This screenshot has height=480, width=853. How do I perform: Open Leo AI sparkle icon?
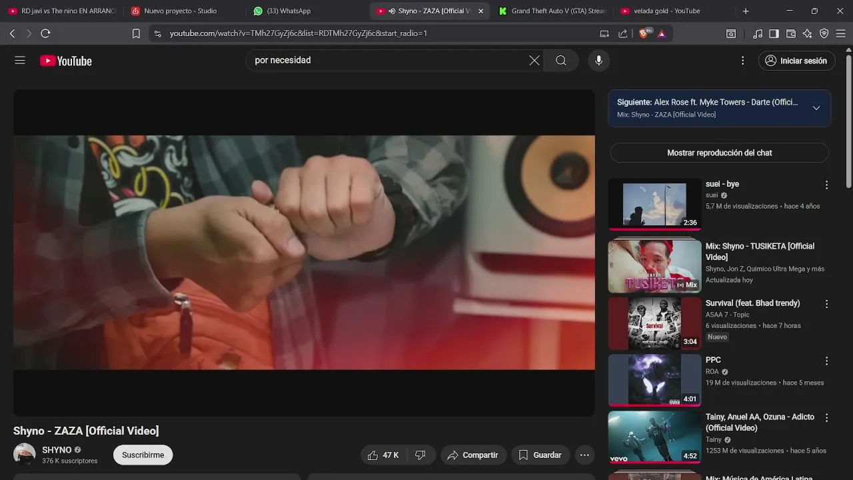coord(808,33)
